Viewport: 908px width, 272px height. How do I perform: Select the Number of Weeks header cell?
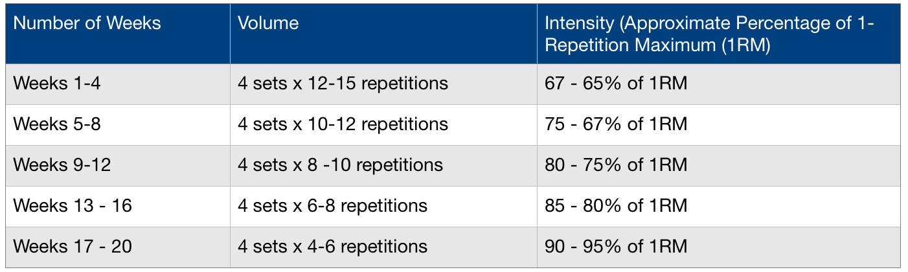[x=118, y=34]
